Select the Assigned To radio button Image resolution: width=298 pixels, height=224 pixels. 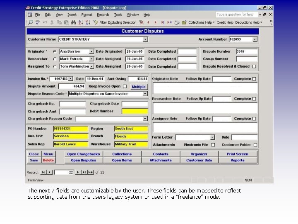pos(55,66)
